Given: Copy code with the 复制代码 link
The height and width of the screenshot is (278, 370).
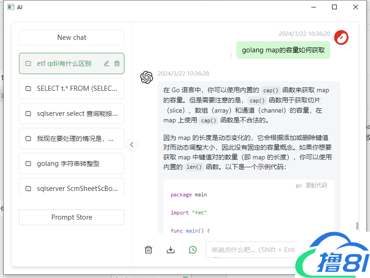Looking at the screenshot, I should tap(316, 185).
